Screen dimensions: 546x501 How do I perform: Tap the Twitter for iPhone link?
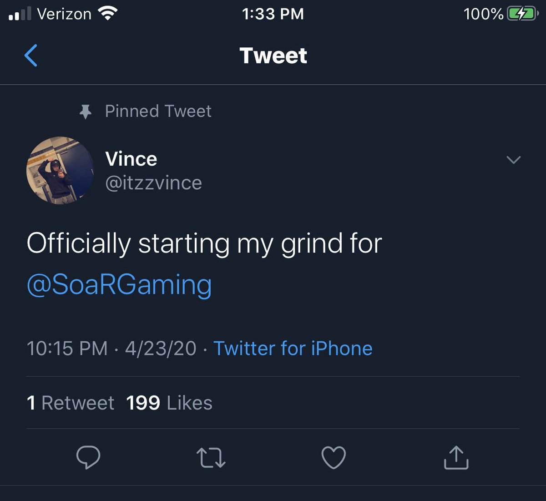[x=293, y=349]
